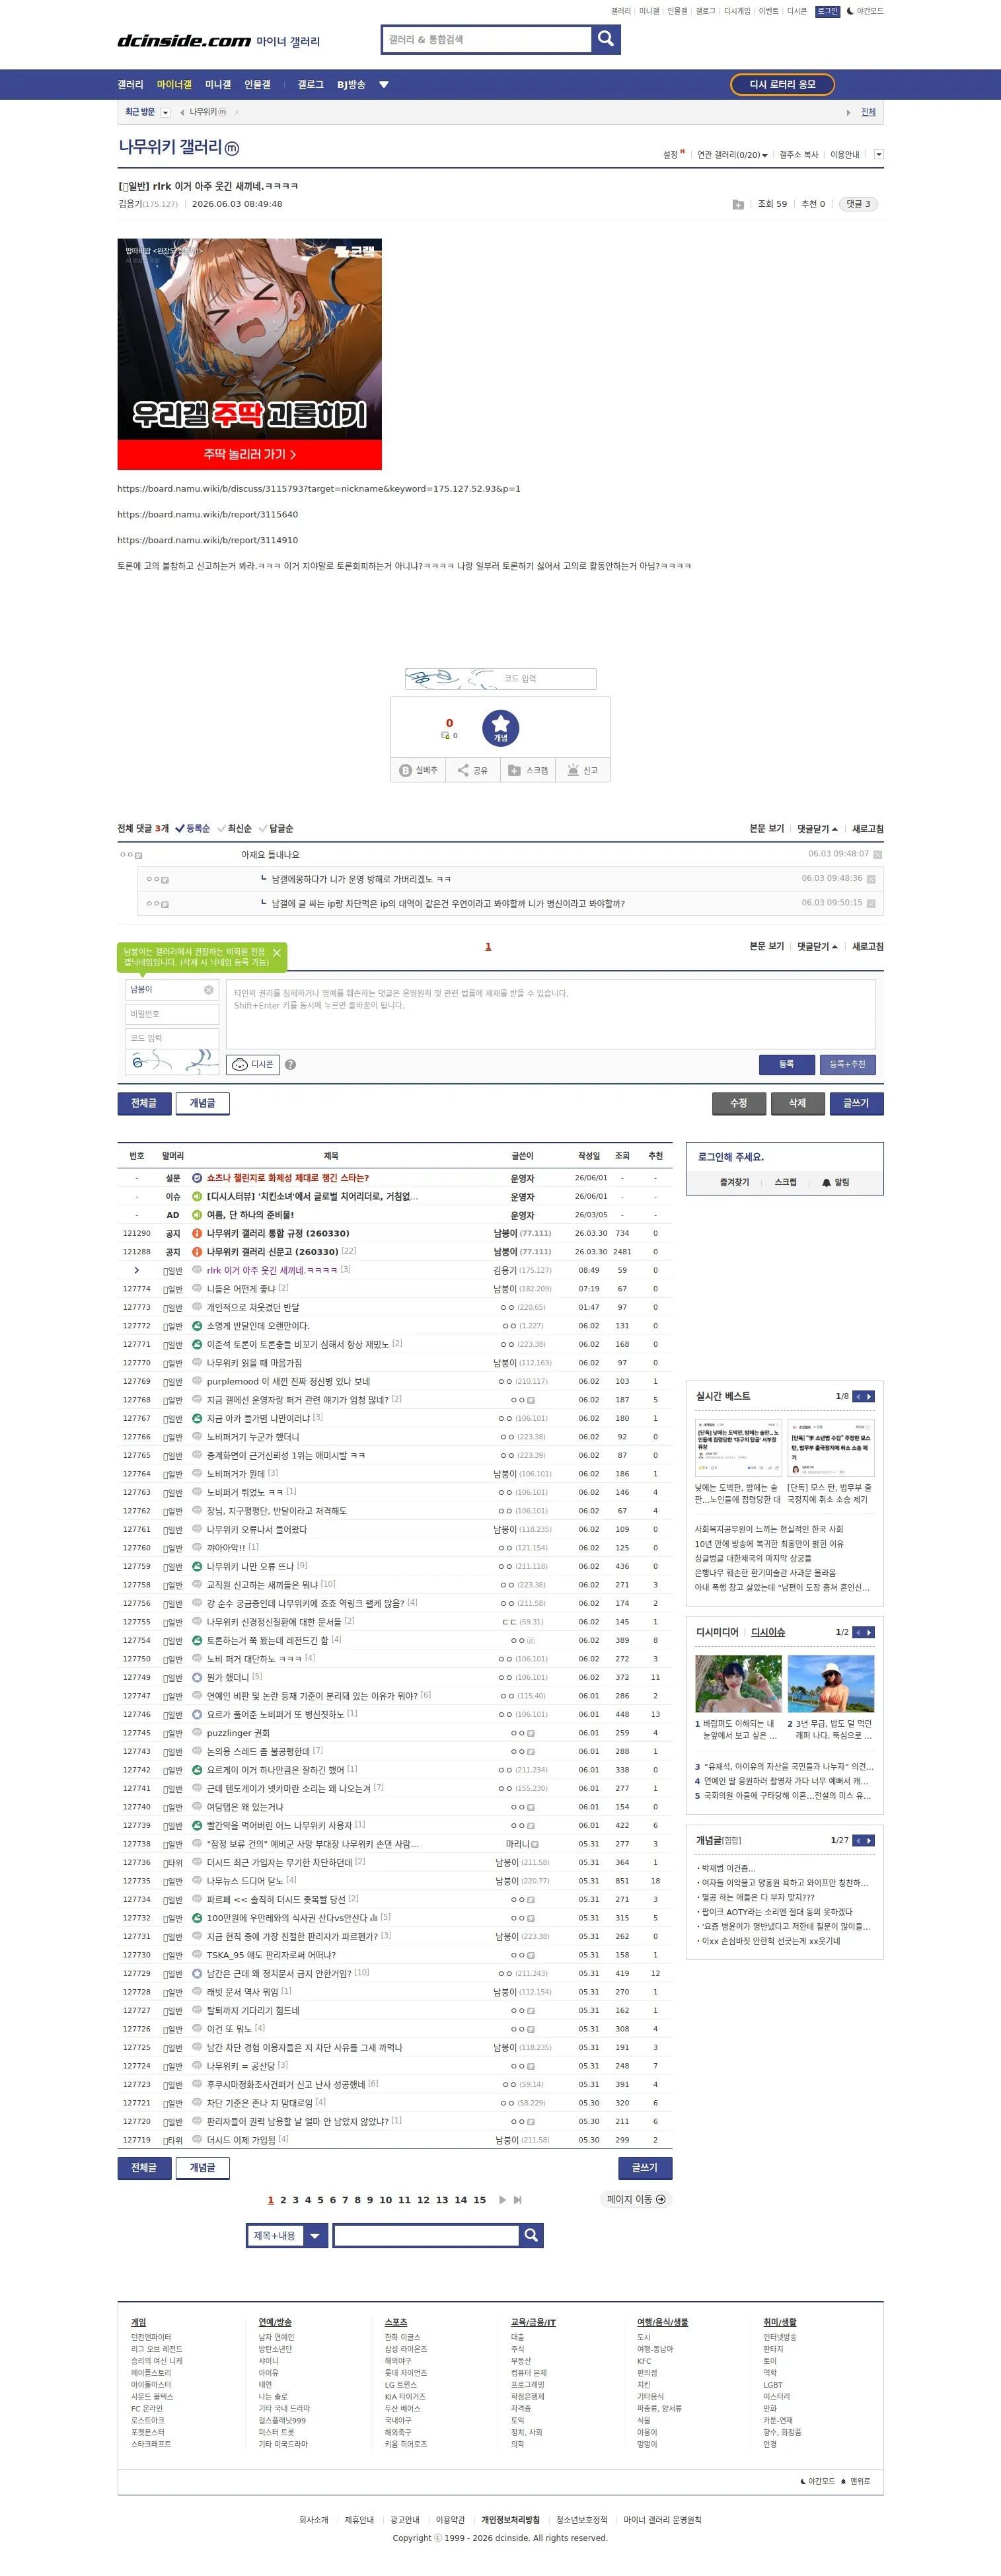This screenshot has height=2576, width=1001.
Task: Sort comments by 답글순
Action: point(276,828)
